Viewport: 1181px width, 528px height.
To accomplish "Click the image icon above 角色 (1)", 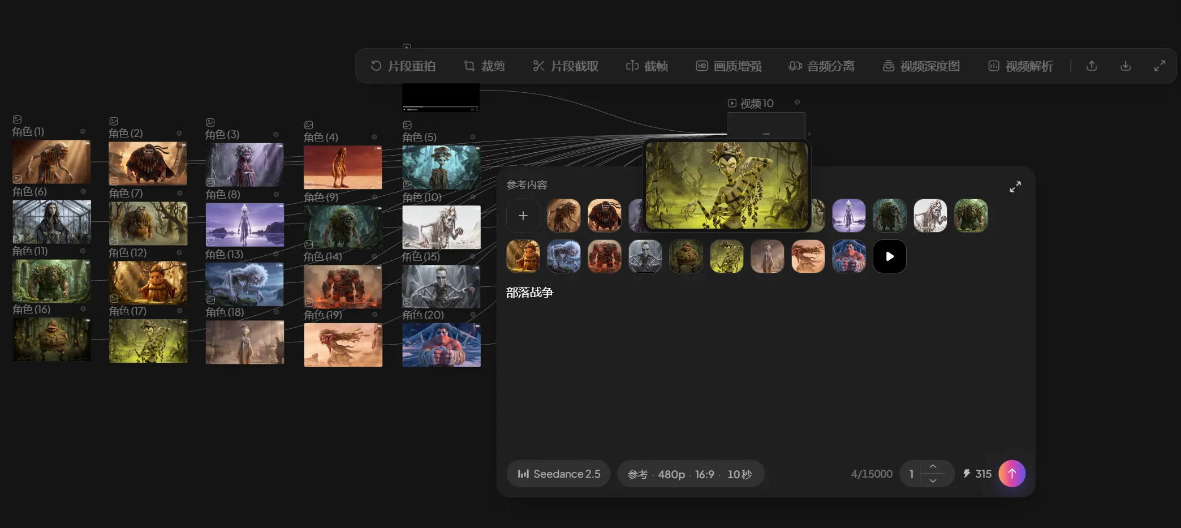I will point(18,119).
